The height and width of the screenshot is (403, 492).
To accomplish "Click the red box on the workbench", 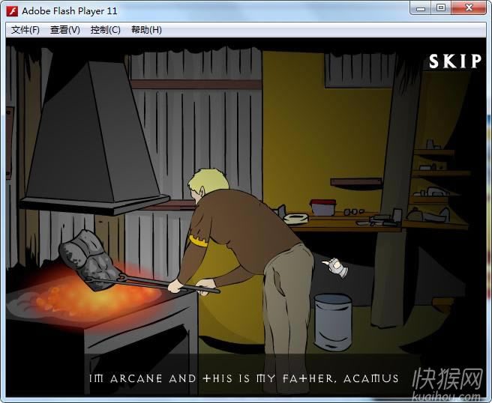I will (323, 206).
